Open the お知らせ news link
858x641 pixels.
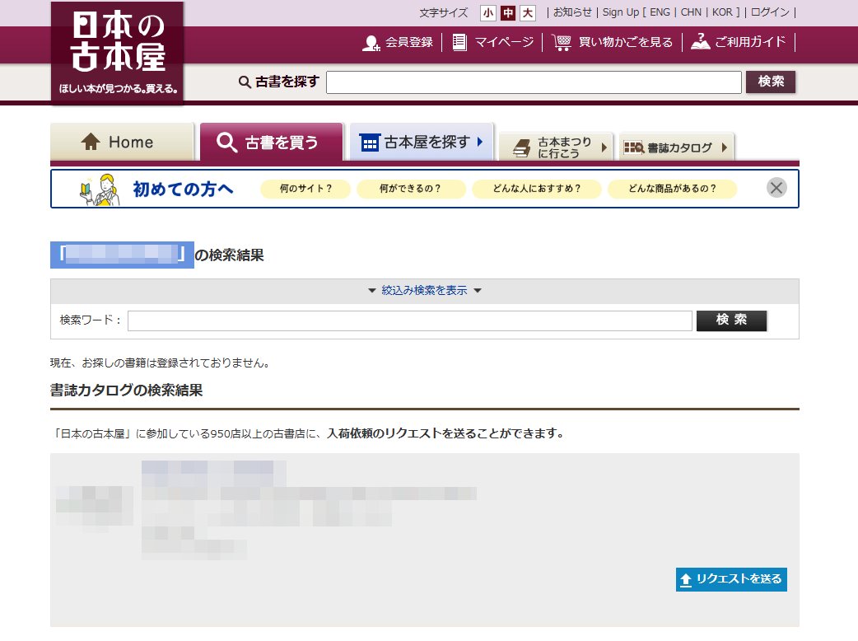point(571,12)
